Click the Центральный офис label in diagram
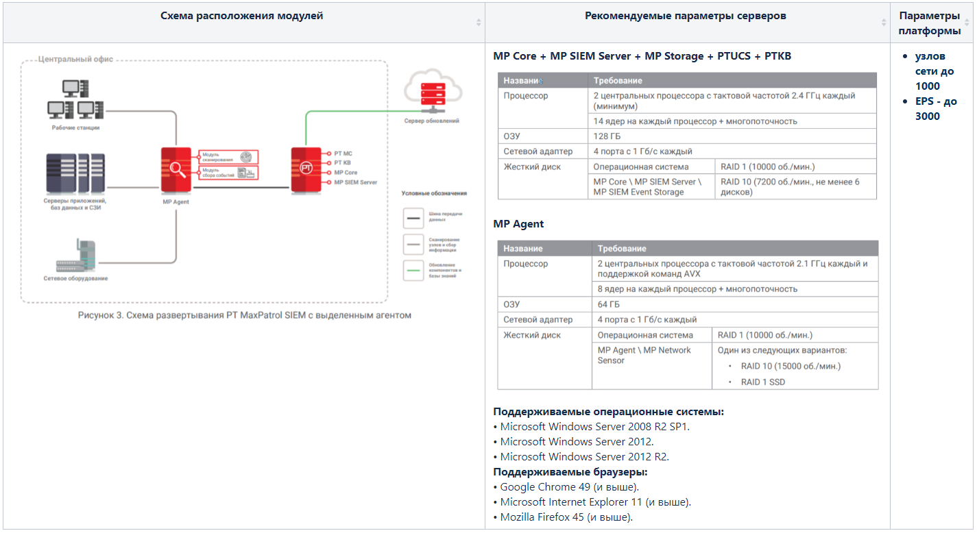977x533 pixels. (x=75, y=60)
